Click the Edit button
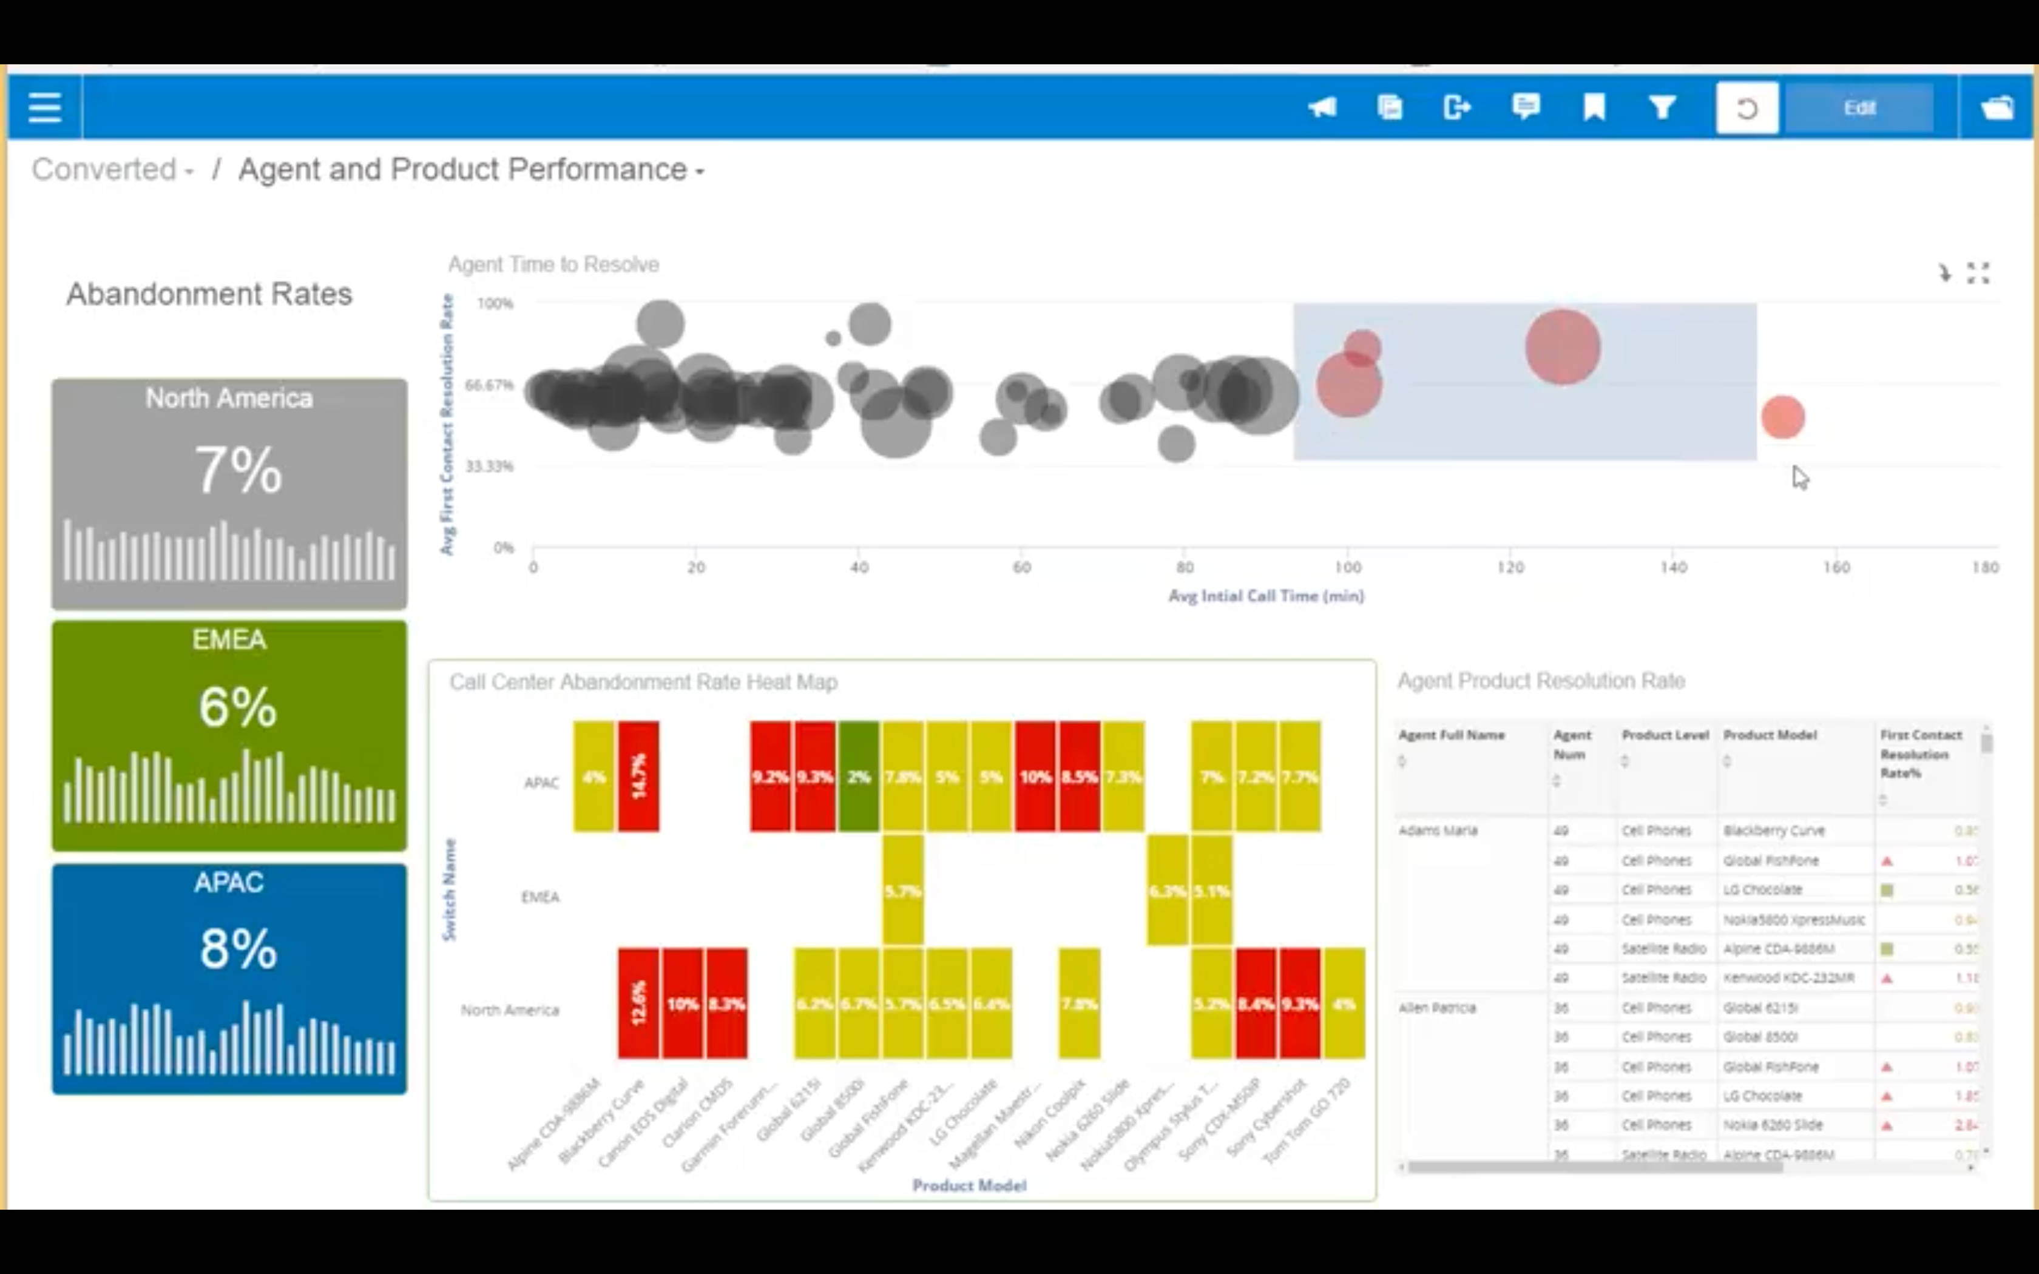Viewport: 2039px width, 1274px height. pyautogui.click(x=1859, y=108)
